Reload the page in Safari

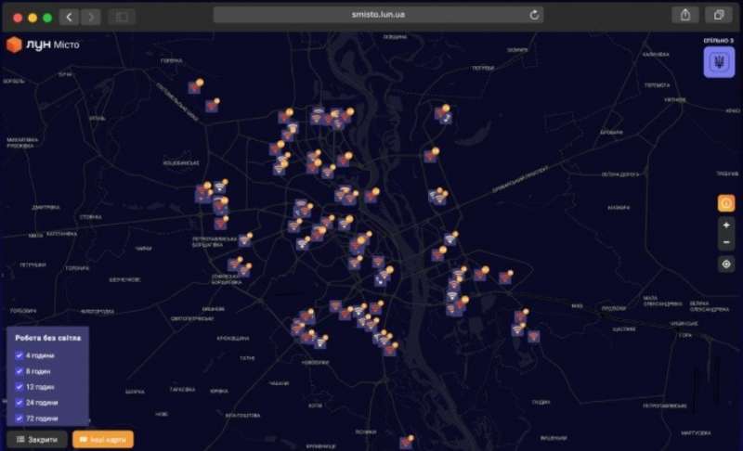tap(534, 15)
